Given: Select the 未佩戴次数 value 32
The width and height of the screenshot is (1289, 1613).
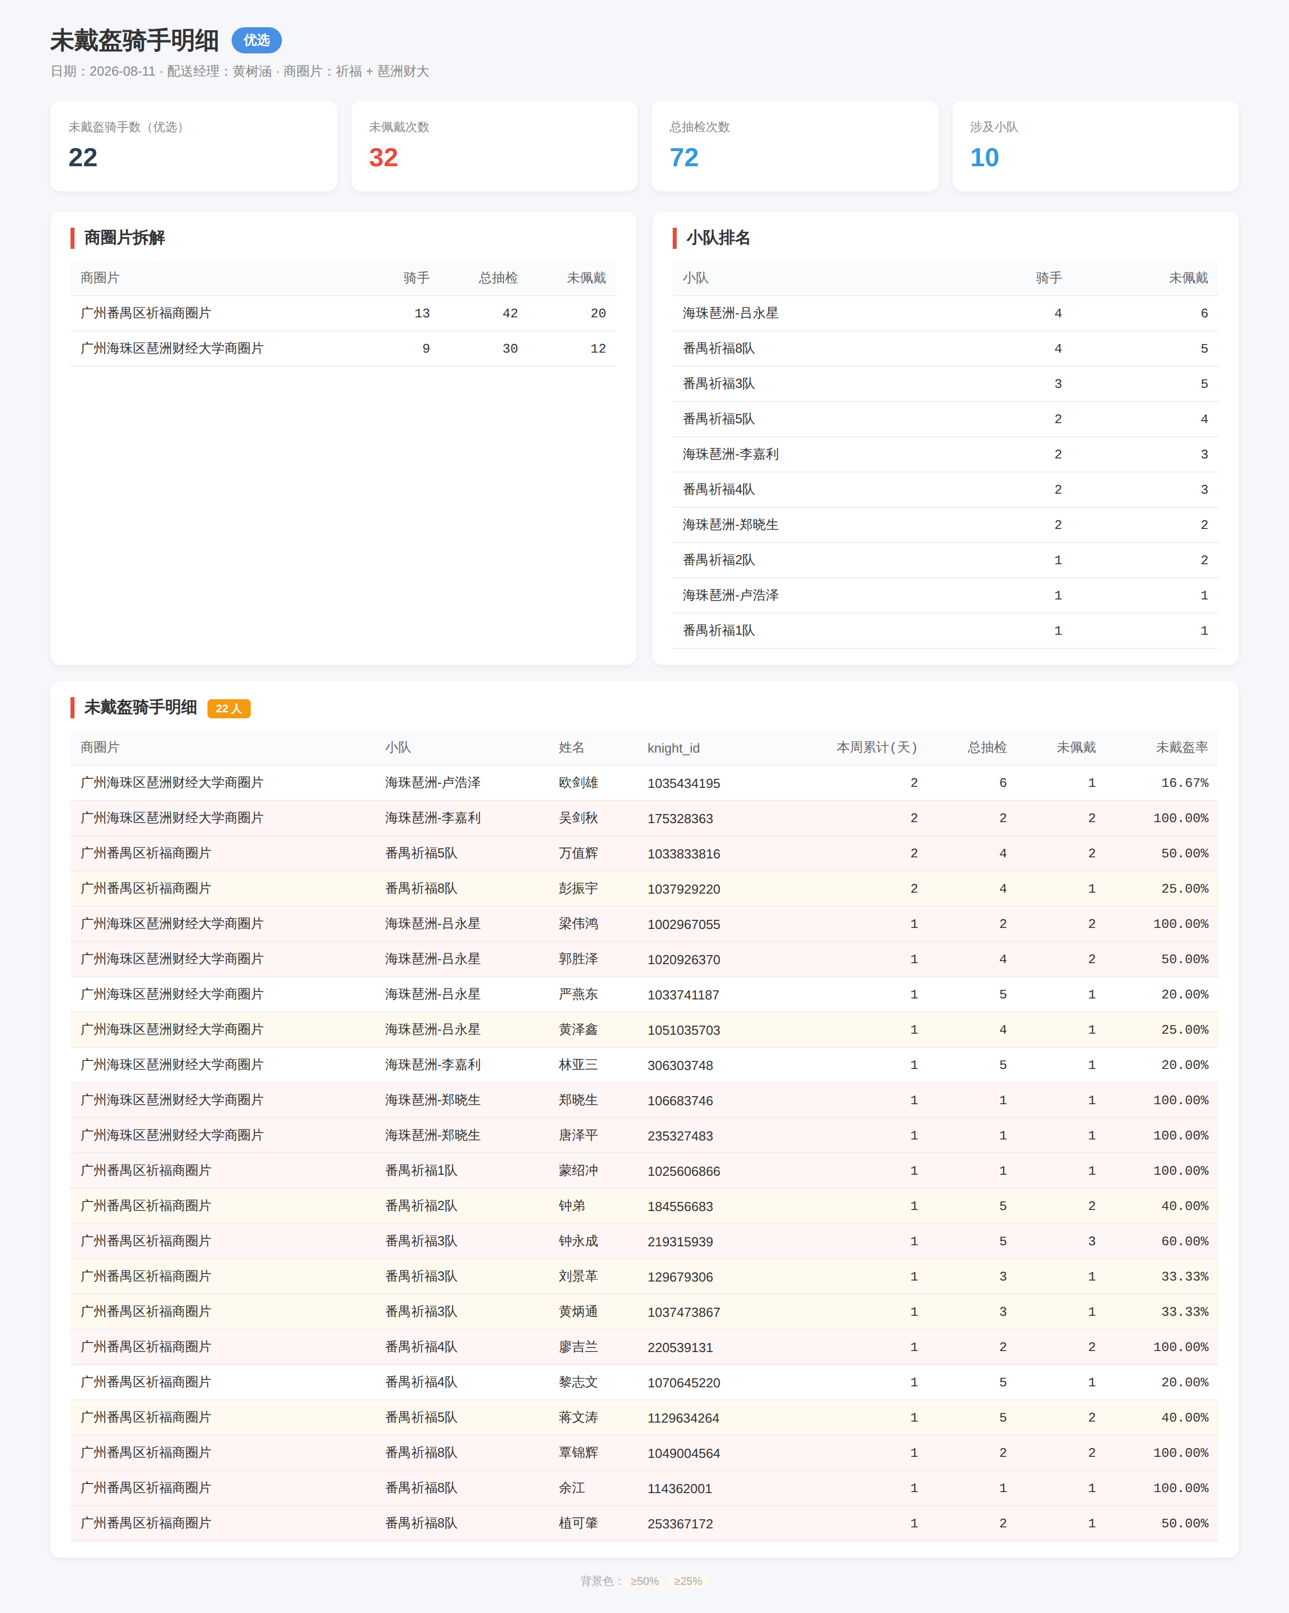Looking at the screenshot, I should pyautogui.click(x=384, y=157).
